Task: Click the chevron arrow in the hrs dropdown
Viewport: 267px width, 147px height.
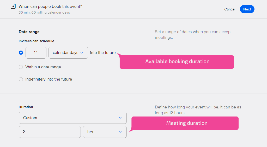Action: coord(120,132)
